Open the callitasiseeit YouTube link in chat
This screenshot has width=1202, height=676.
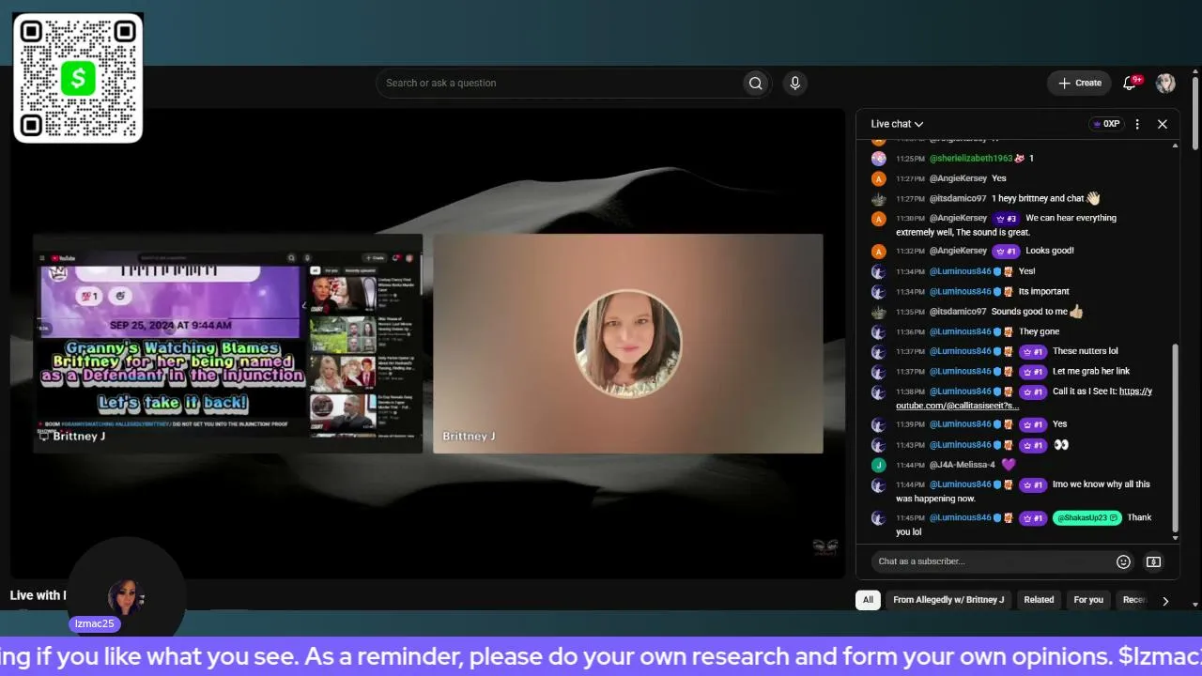click(x=1024, y=399)
